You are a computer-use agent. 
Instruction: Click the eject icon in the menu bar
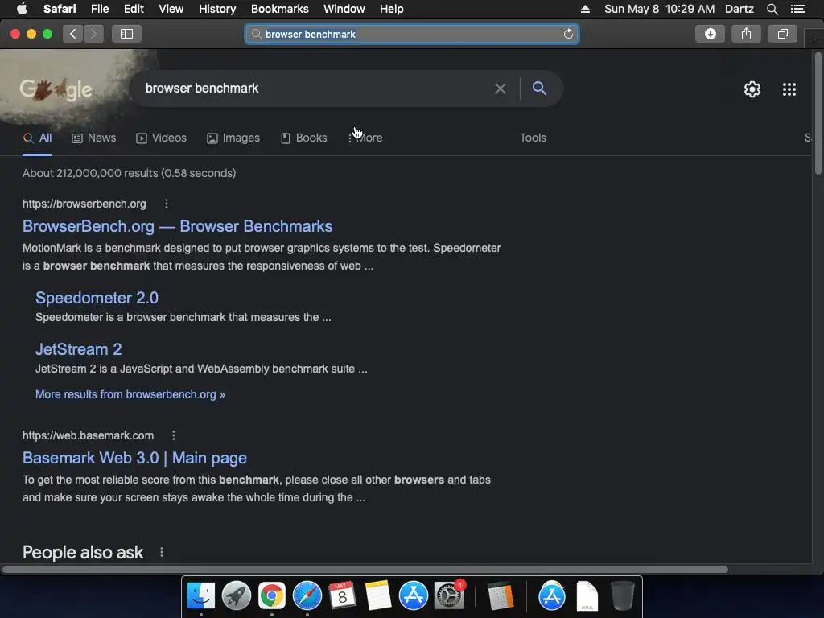click(586, 9)
